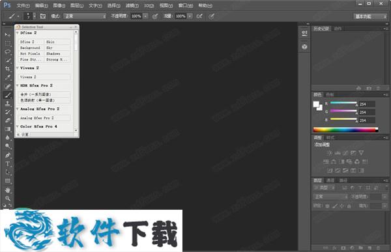Toggle type layer filter in Layers
The image size is (391, 252).
pos(360,188)
